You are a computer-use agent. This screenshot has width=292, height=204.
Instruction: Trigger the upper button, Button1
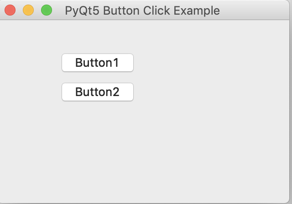97,63
